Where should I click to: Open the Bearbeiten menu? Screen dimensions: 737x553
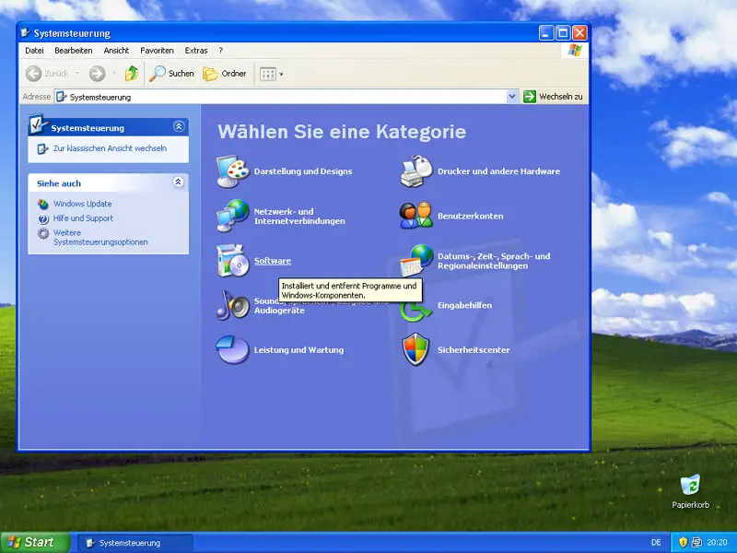tap(74, 51)
